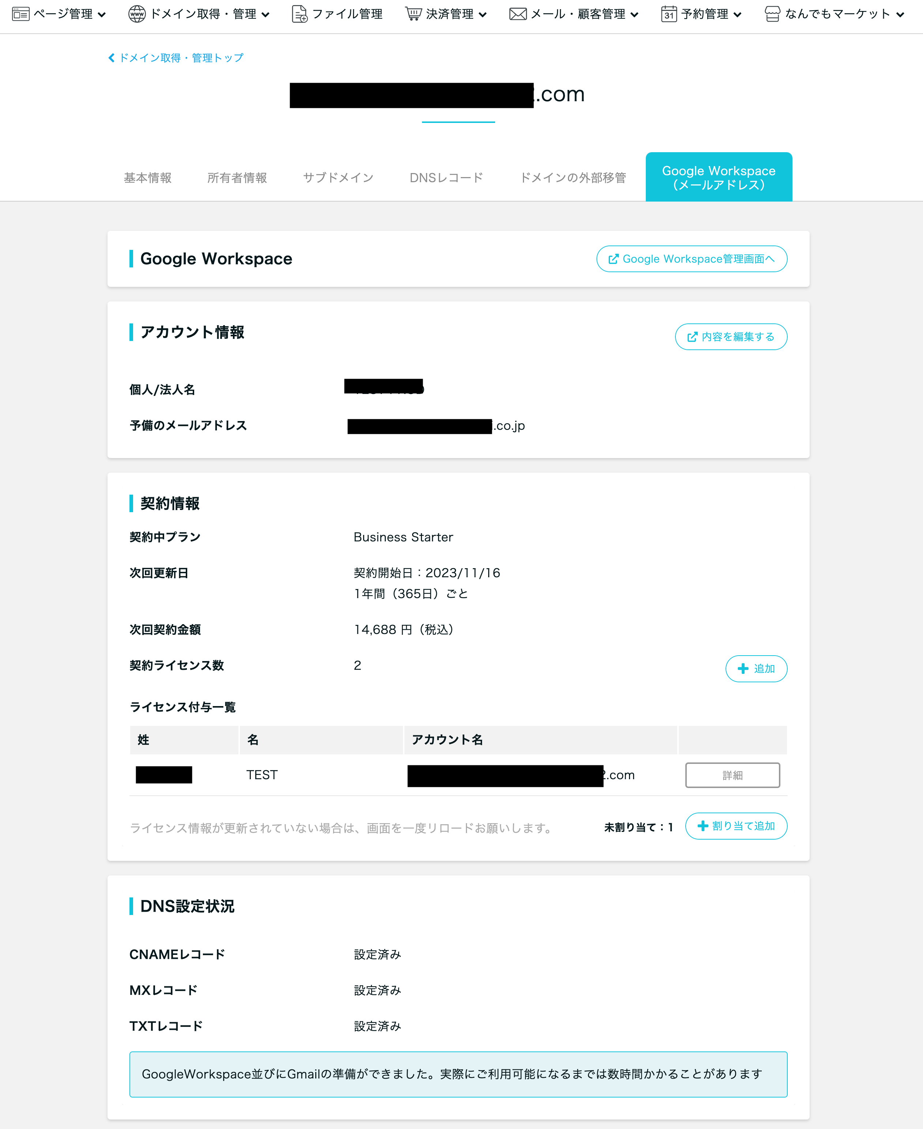
Task: Switch to the サブドメイン tab
Action: 338,178
